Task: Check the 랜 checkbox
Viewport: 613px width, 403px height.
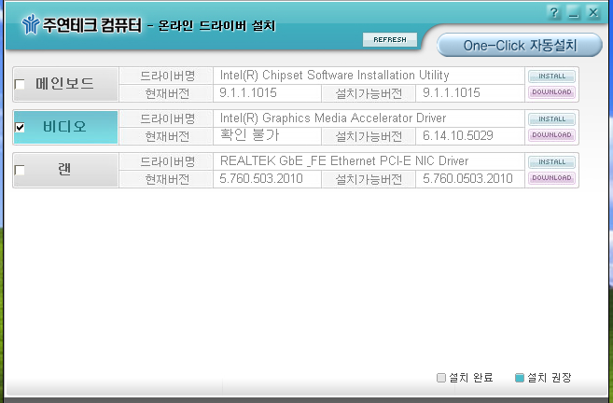Action: point(20,170)
